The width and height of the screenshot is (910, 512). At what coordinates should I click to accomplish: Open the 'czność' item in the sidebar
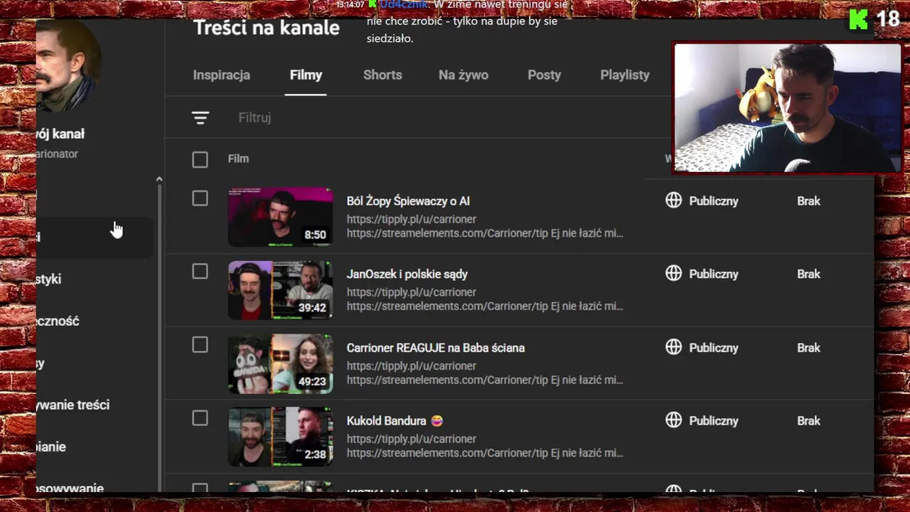pyautogui.click(x=58, y=321)
